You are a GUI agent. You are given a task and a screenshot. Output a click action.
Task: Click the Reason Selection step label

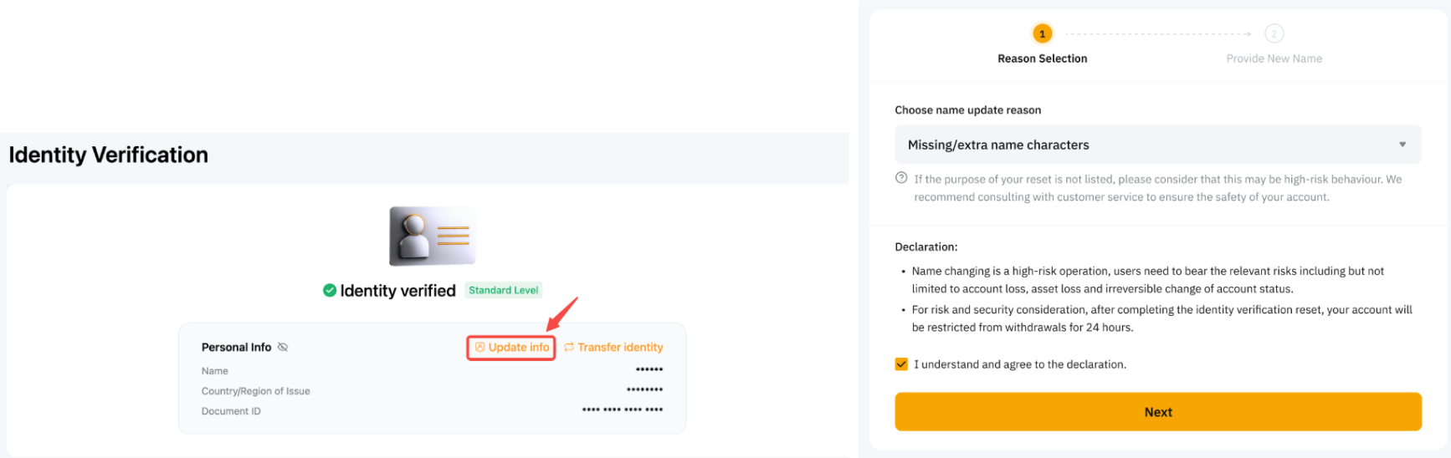click(1042, 59)
